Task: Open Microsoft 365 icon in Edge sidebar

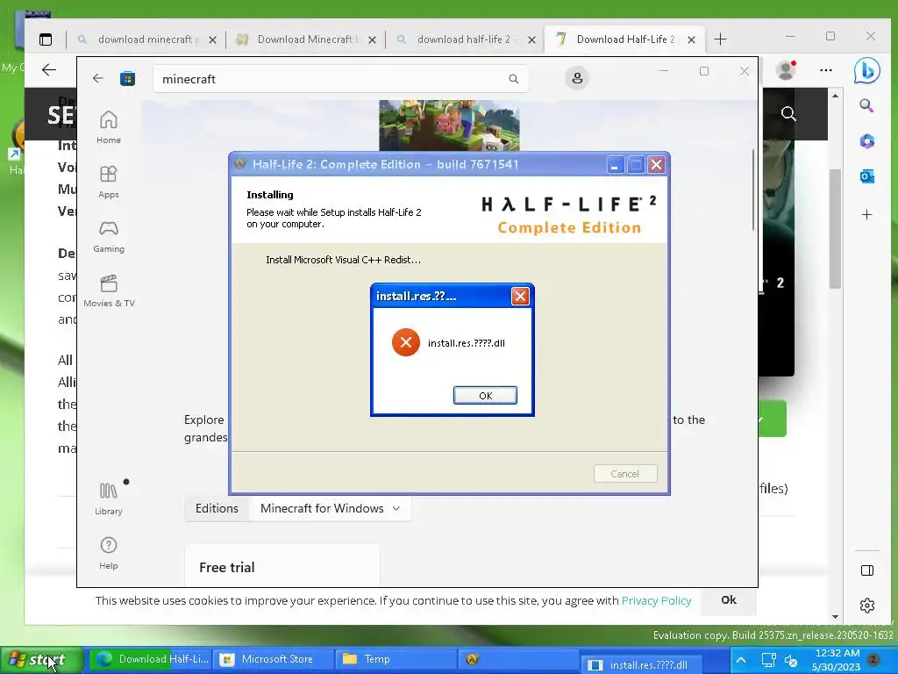Action: coord(866,141)
